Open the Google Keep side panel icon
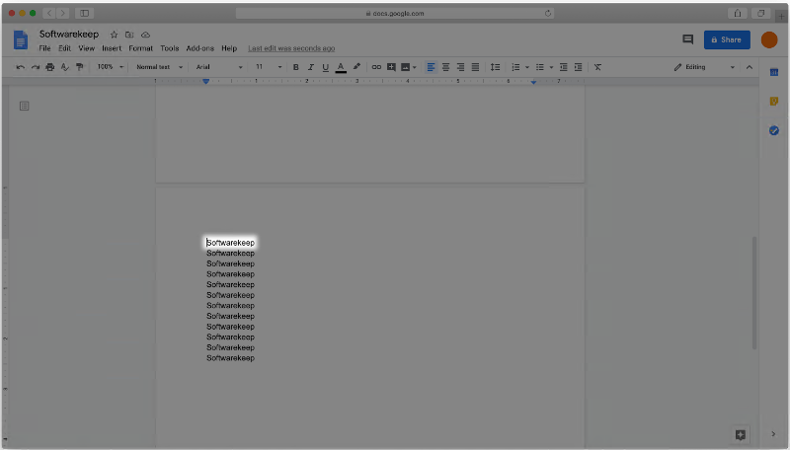 coord(774,102)
